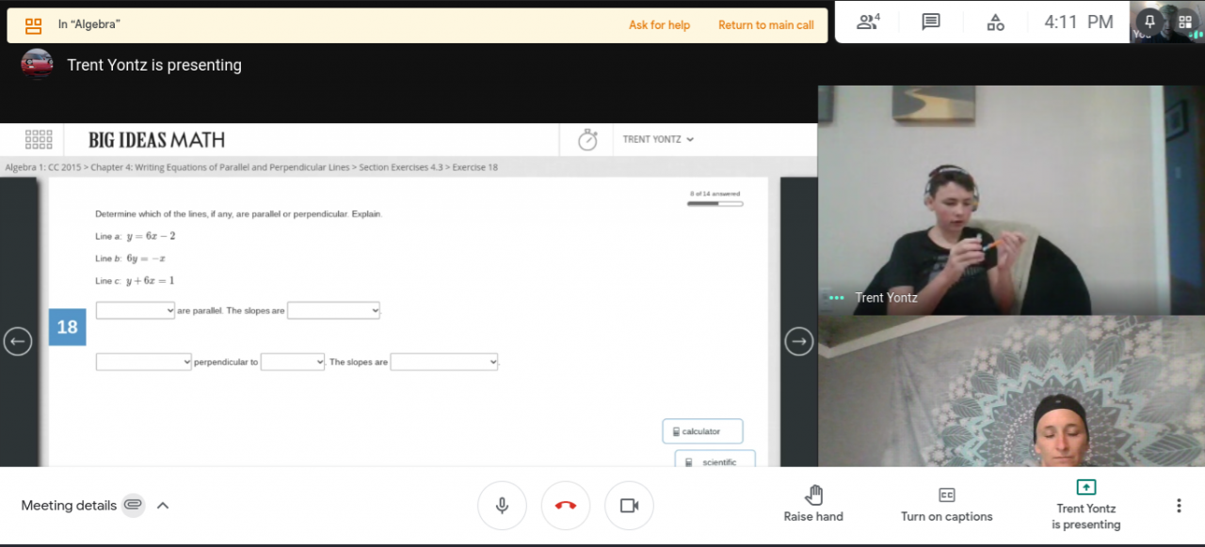Open the participants list icon
Screen dimensions: 1205x547
pos(868,22)
